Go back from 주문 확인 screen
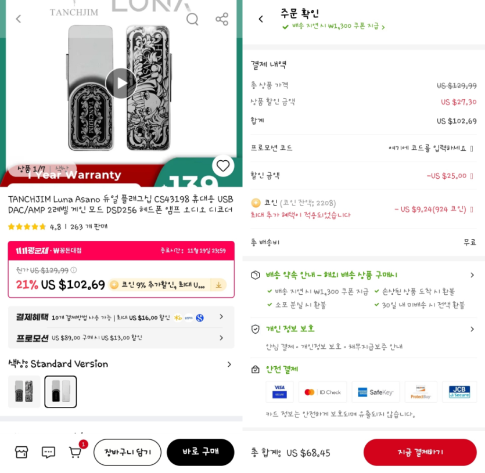 click(261, 19)
